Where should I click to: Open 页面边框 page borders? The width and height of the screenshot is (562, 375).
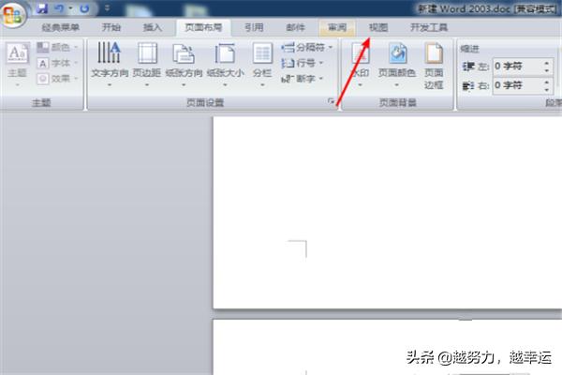pyautogui.click(x=434, y=66)
